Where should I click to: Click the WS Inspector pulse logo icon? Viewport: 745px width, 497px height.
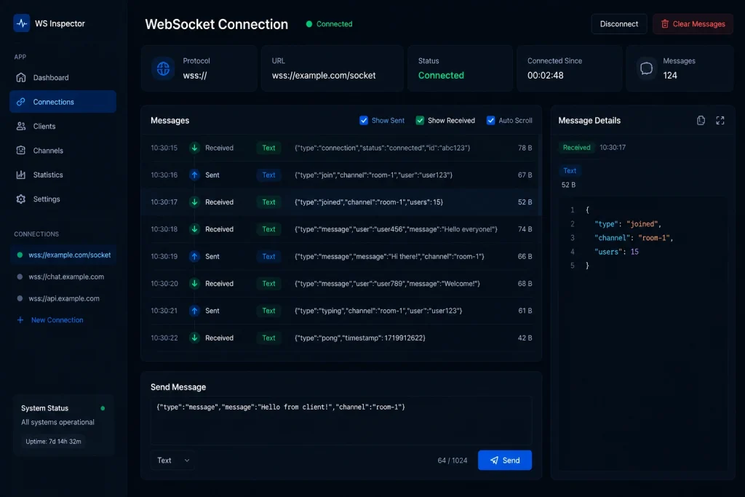coord(21,23)
